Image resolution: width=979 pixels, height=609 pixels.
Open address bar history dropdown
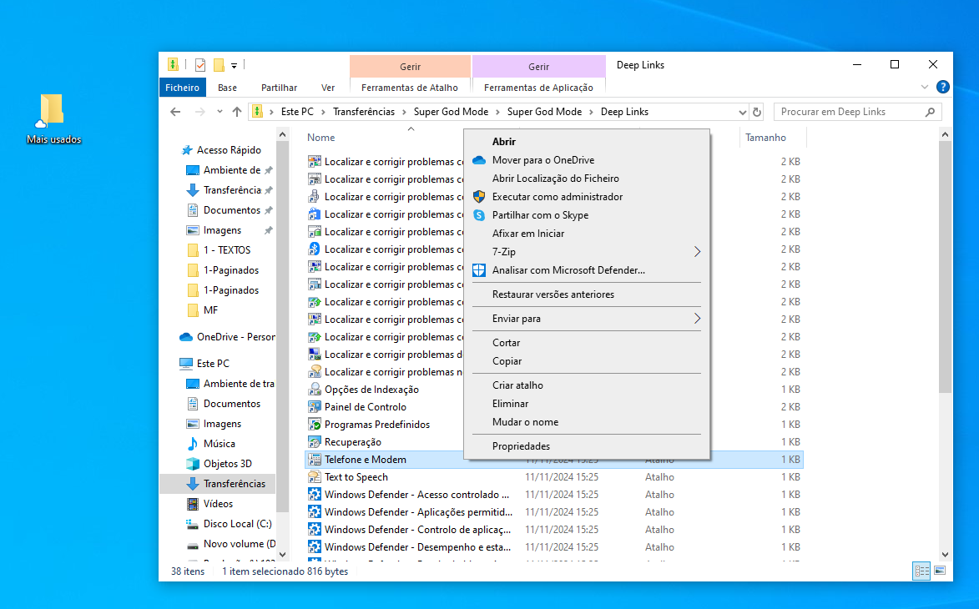click(742, 113)
